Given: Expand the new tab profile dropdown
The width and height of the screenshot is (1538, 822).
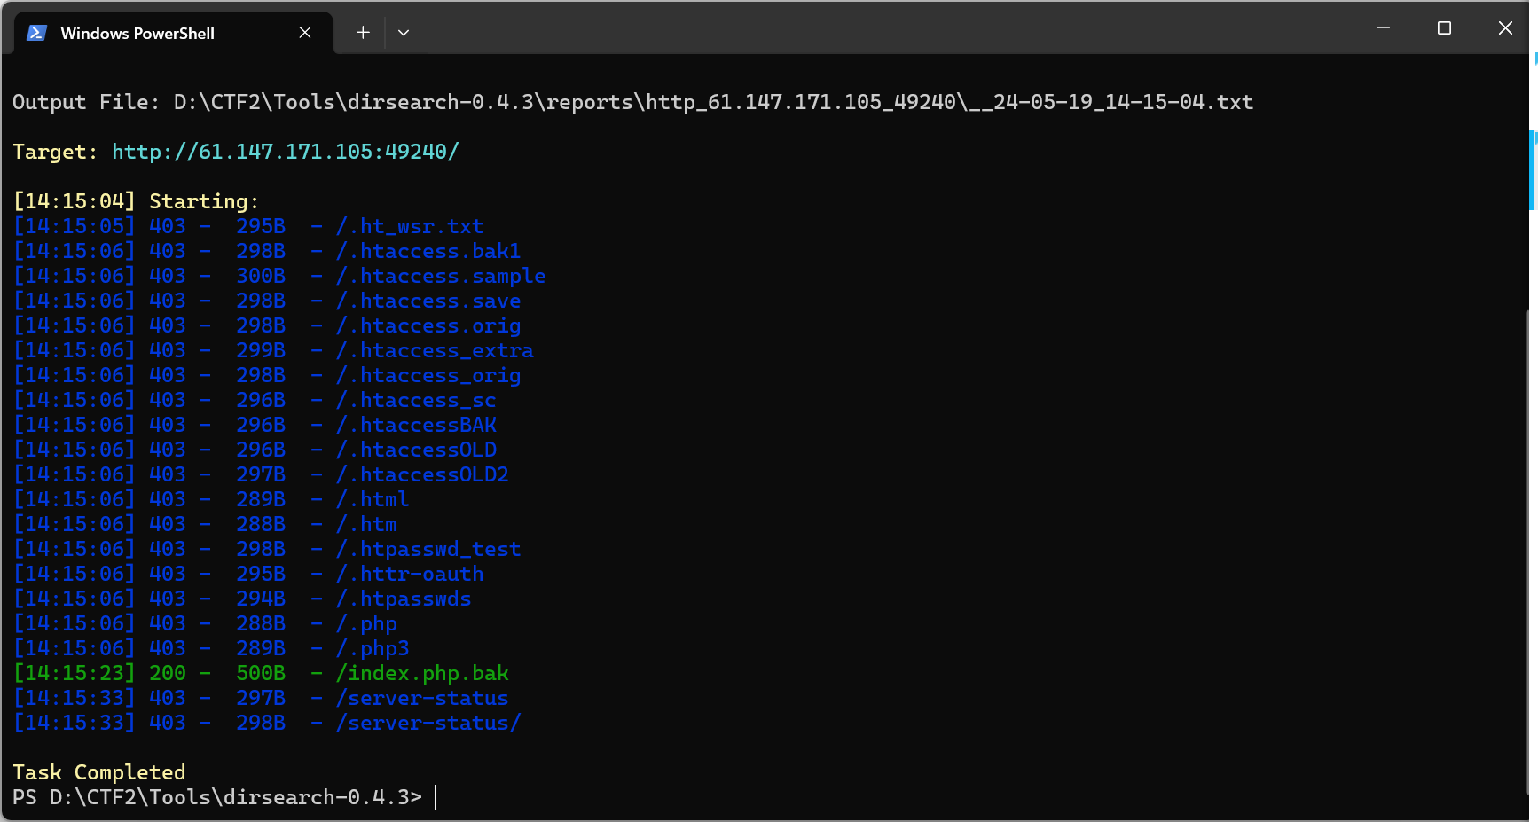Looking at the screenshot, I should click(x=404, y=33).
